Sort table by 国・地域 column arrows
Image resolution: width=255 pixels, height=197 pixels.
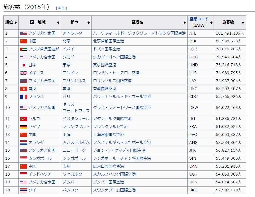pyautogui.click(x=58, y=23)
